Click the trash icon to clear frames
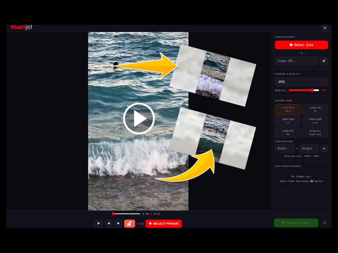The width and height of the screenshot is (338, 253). tap(324, 223)
